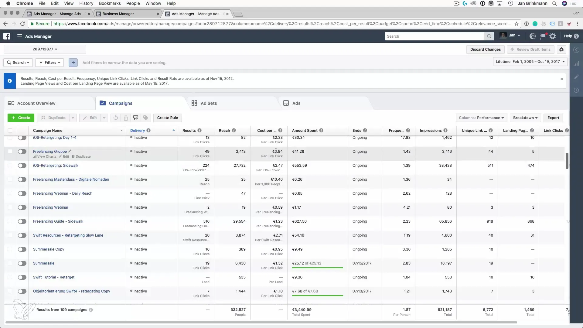This screenshot has width=583, height=328.
Task: Open the globe notifications icon
Action: 532,36
